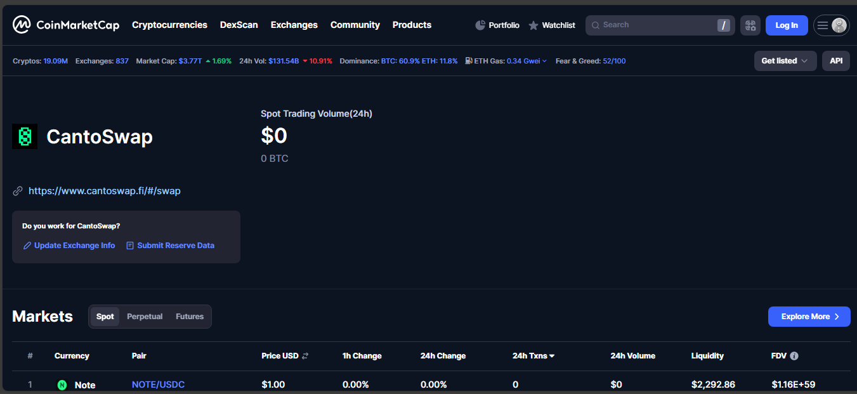Swap price currency via Price USD icon
857x394 pixels.
tap(305, 356)
